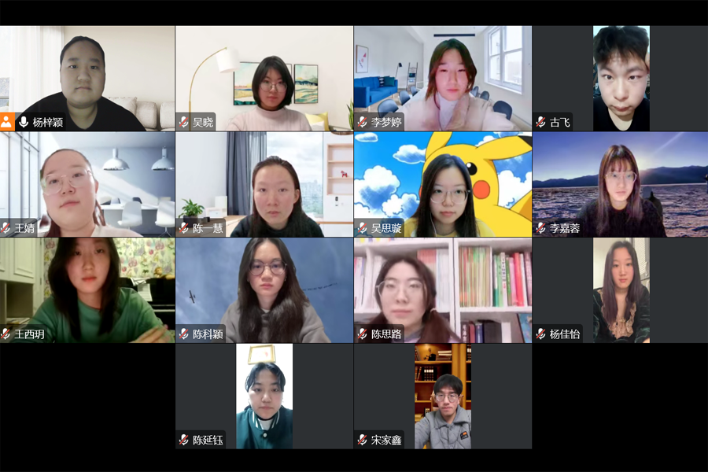Select 宋家鑫's video tile in bottom row
Image resolution: width=708 pixels, height=472 pixels.
pos(443,396)
